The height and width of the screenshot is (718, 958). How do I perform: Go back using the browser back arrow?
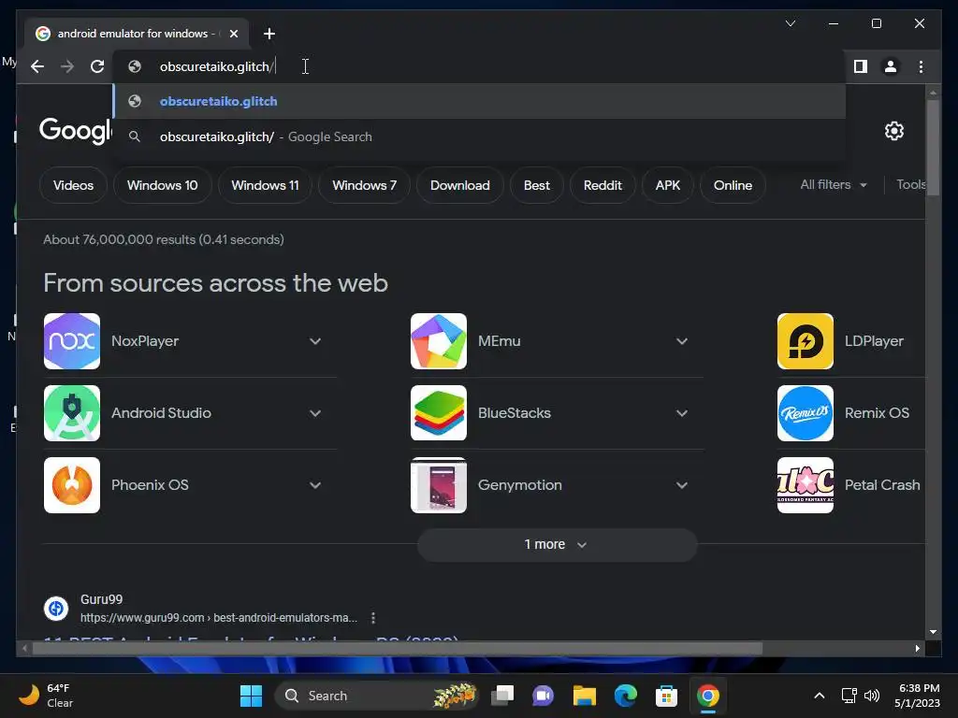pyautogui.click(x=37, y=66)
